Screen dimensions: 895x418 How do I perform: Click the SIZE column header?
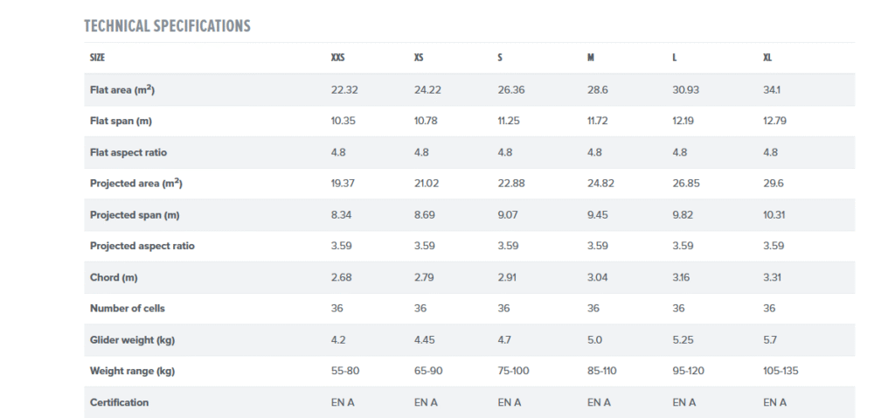[x=98, y=59]
